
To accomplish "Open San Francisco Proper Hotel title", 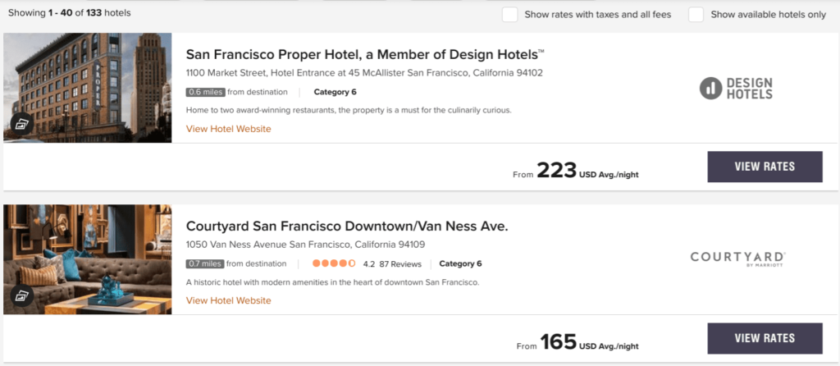I will [x=365, y=55].
